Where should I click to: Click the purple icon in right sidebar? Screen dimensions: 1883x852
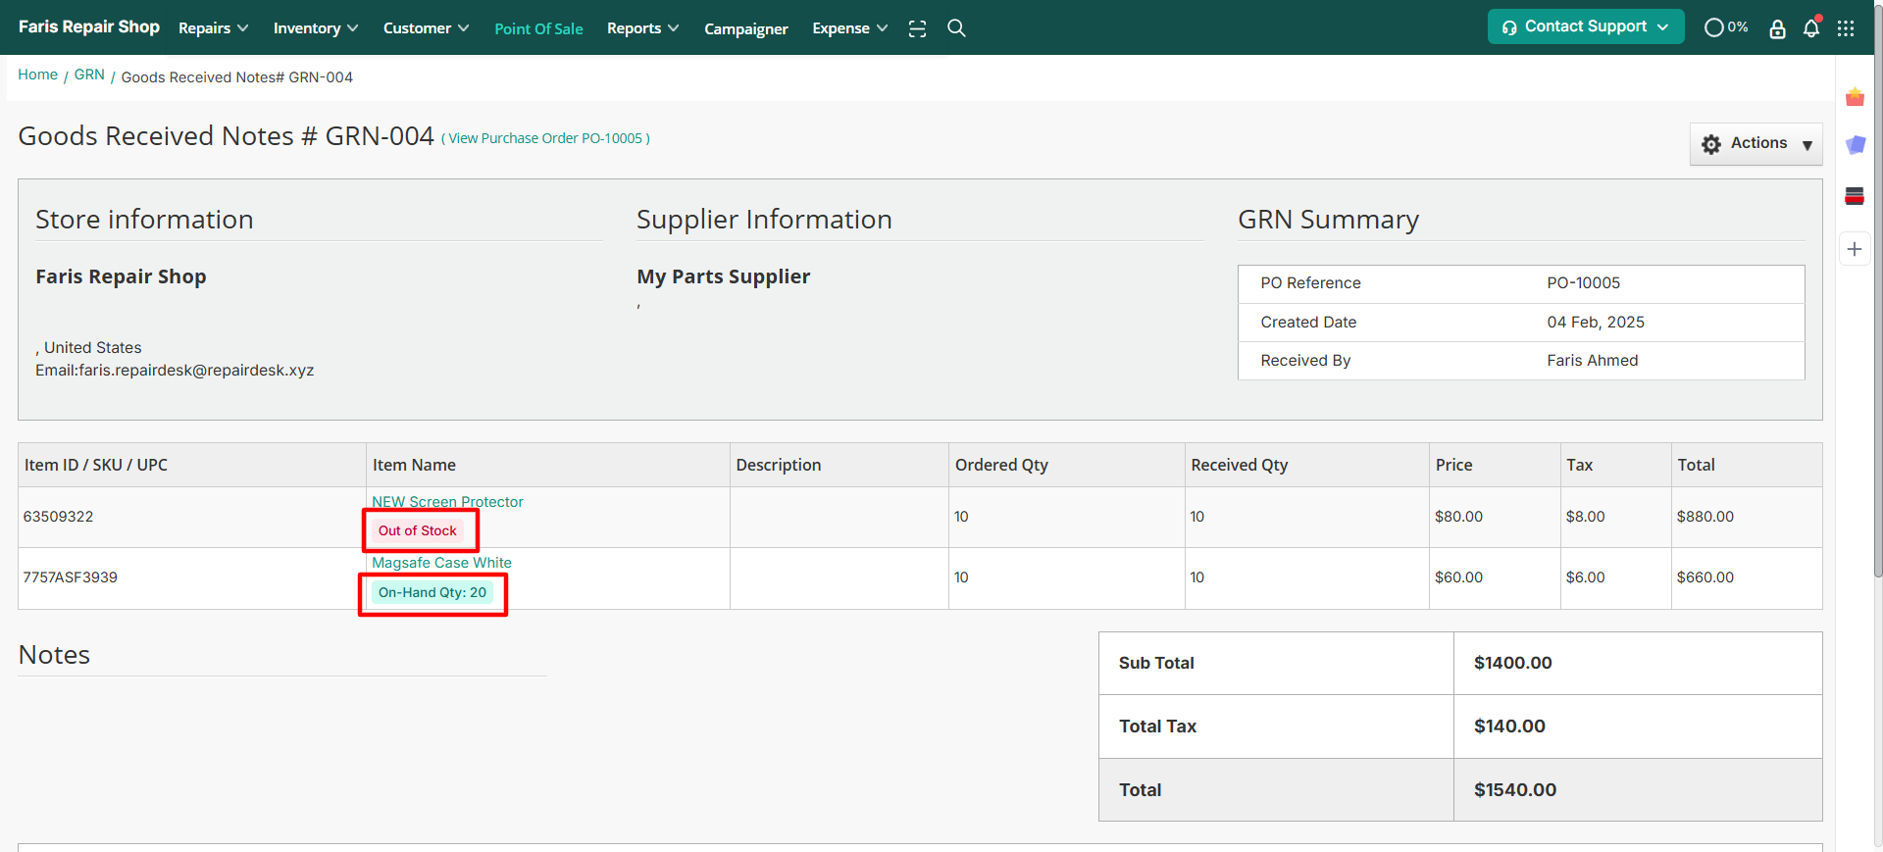pyautogui.click(x=1855, y=145)
